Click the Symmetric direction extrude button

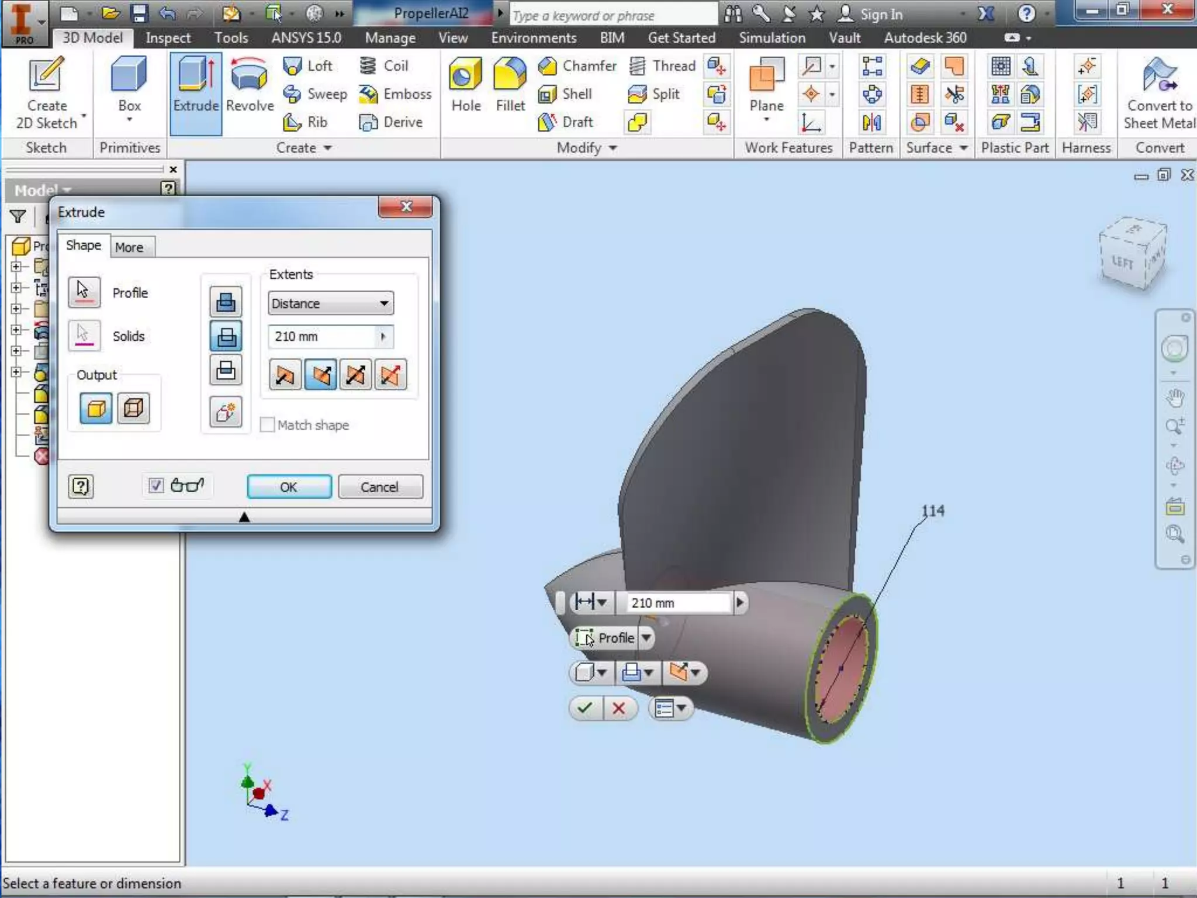[x=355, y=375]
